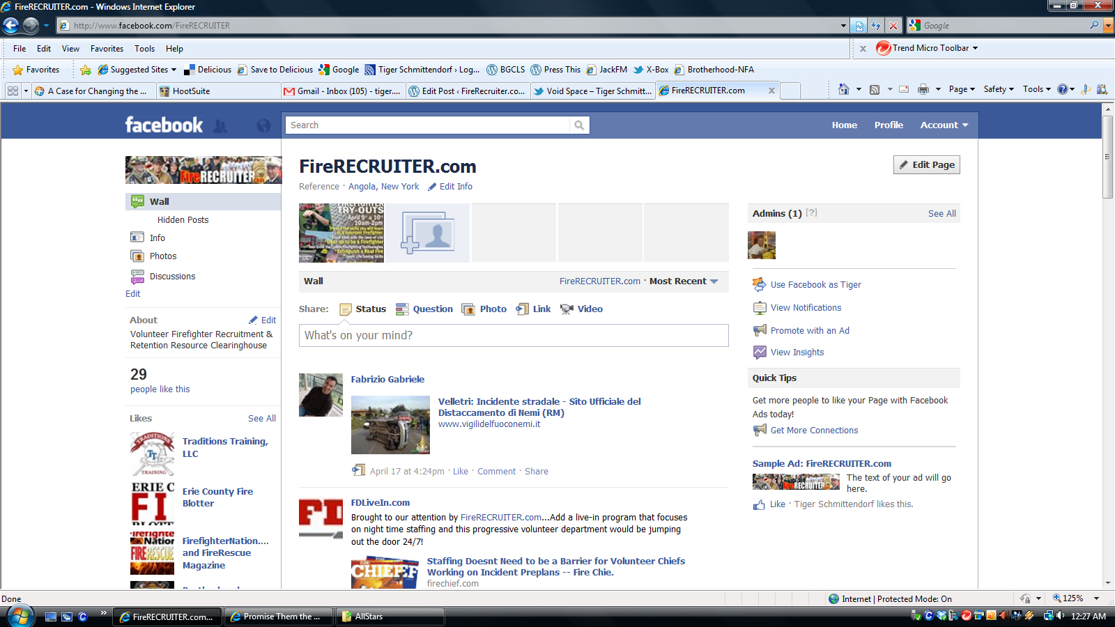Expand the Trend Micro Toolbar dropdown
The image size is (1115, 627).
975,48
